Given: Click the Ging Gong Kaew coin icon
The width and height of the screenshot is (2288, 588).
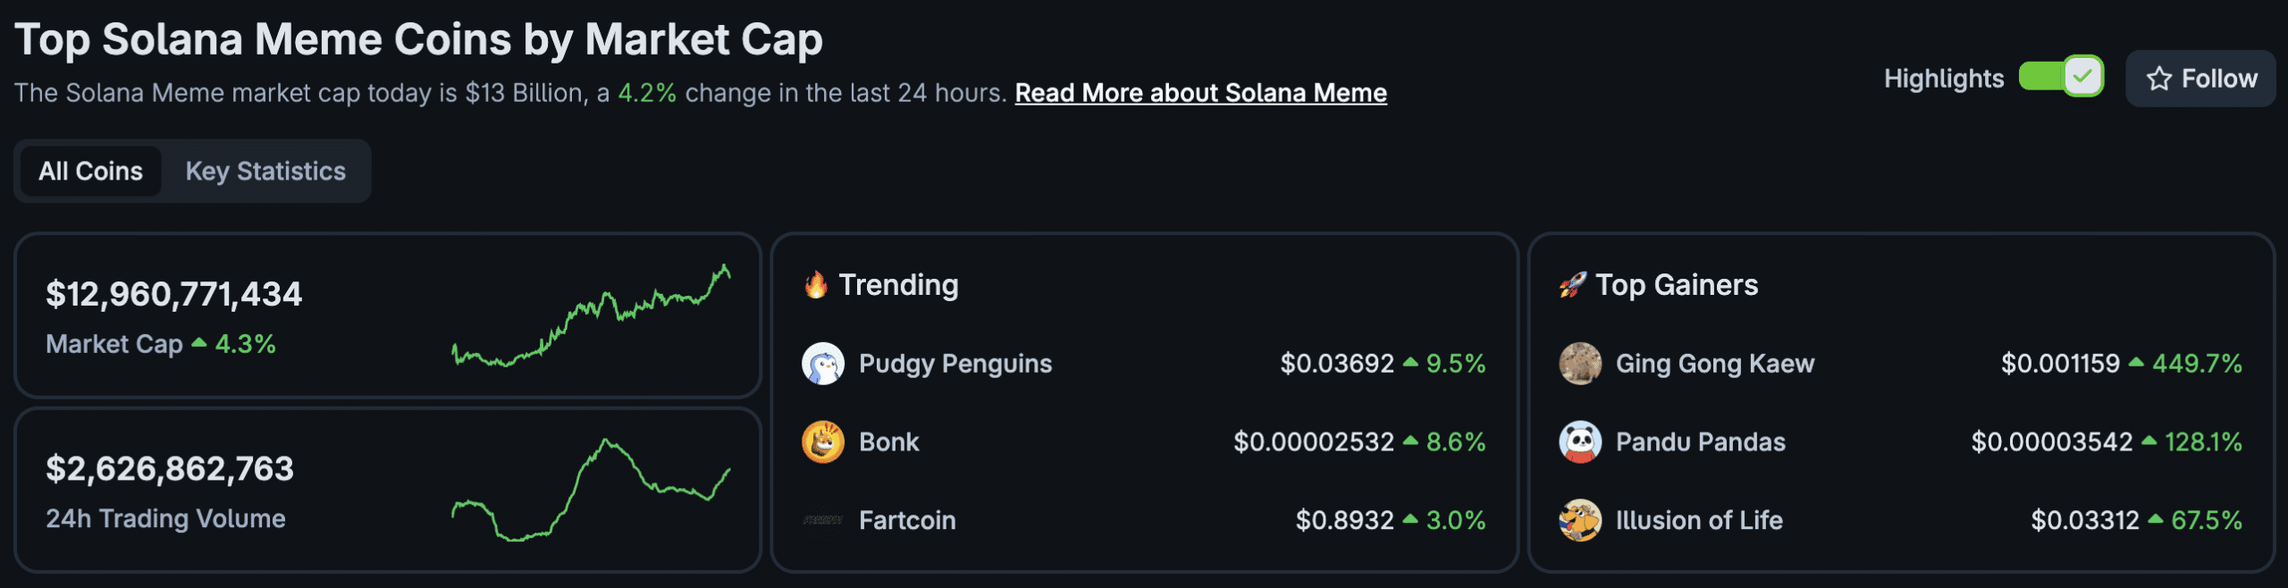Looking at the screenshot, I should pos(1580,364).
